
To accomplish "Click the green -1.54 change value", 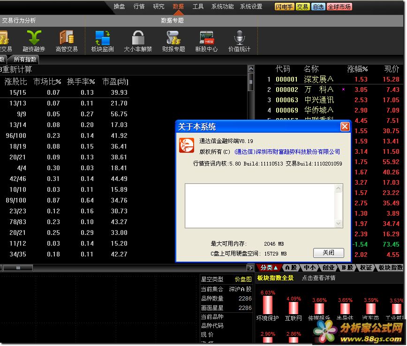I will pyautogui.click(x=360, y=244).
